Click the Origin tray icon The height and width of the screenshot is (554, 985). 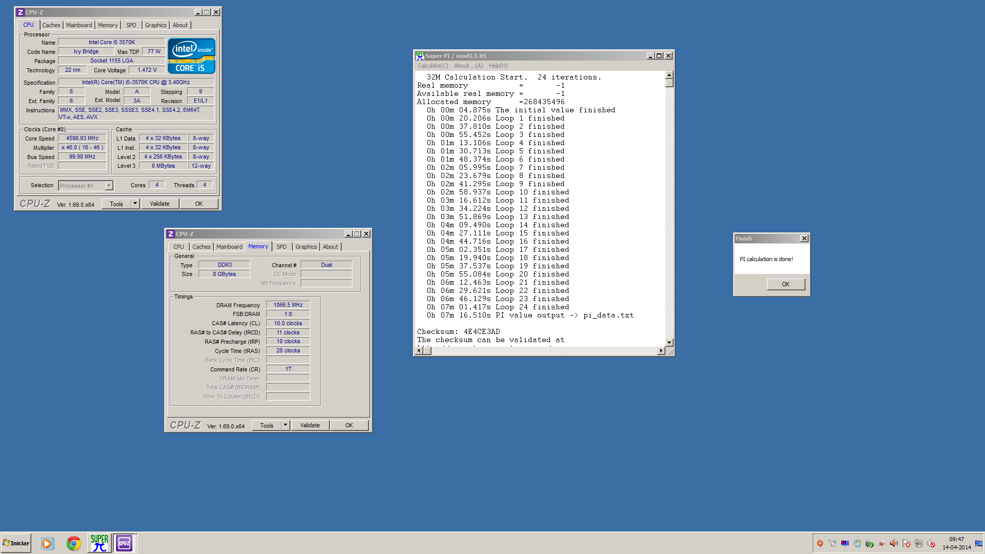[x=820, y=544]
